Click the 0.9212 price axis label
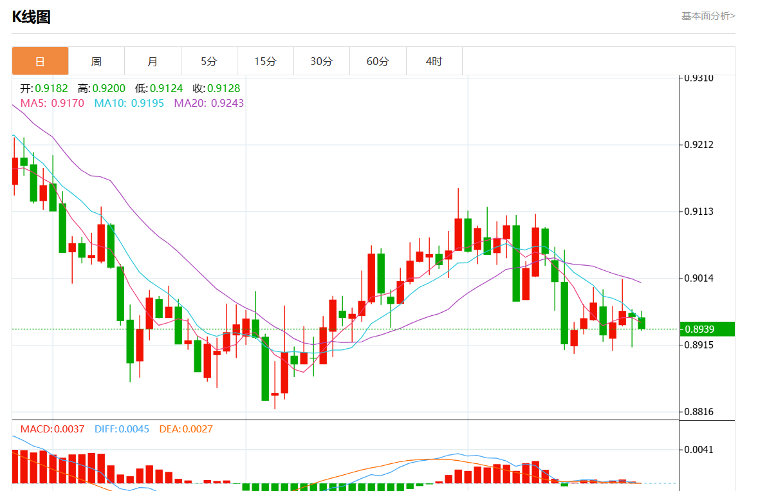 (x=699, y=145)
